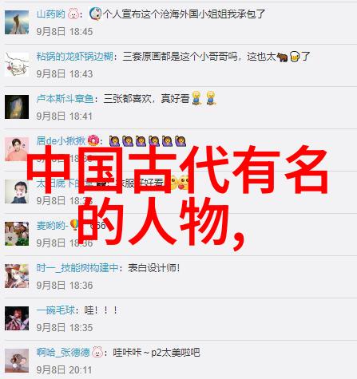Click avatar of 卢本斯斗章鱼
357x379 pixels.
17,107
